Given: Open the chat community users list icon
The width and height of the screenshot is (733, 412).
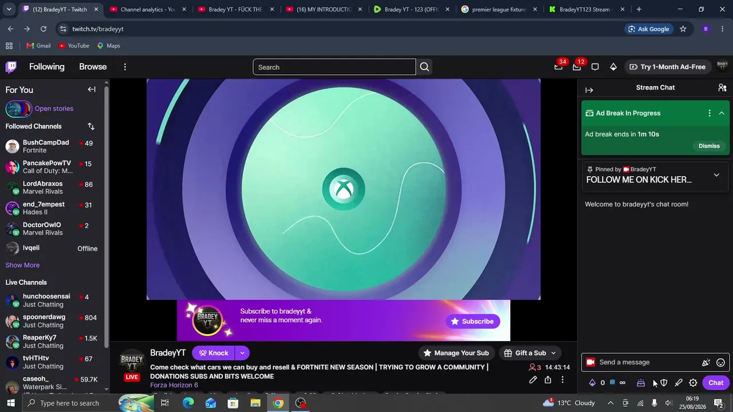Looking at the screenshot, I should 722,88.
